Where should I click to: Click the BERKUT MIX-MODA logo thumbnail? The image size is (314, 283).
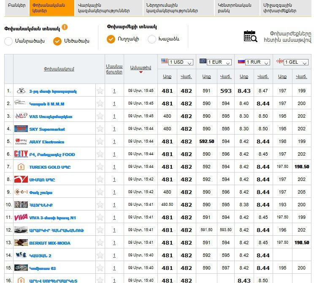(x=21, y=243)
